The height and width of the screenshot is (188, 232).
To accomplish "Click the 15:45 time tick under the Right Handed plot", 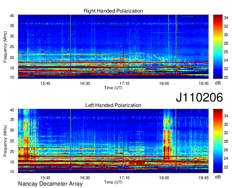I will 45,83.
